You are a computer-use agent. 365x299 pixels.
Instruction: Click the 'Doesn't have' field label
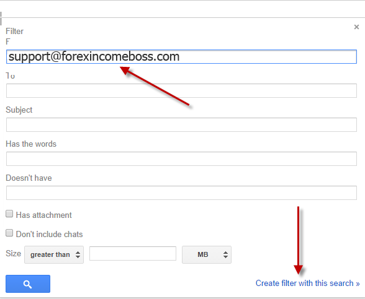click(x=29, y=178)
